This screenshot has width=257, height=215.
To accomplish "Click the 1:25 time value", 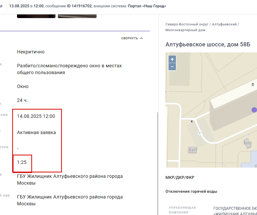I will 22,162.
